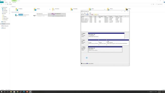Click the Forward arrow in Disk Management toolbar
The image size is (165, 93).
83,15
